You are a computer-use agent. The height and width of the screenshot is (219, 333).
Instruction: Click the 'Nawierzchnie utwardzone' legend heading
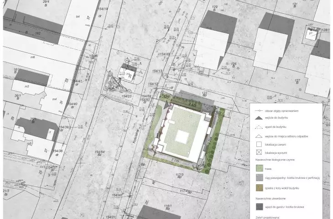[271, 198]
